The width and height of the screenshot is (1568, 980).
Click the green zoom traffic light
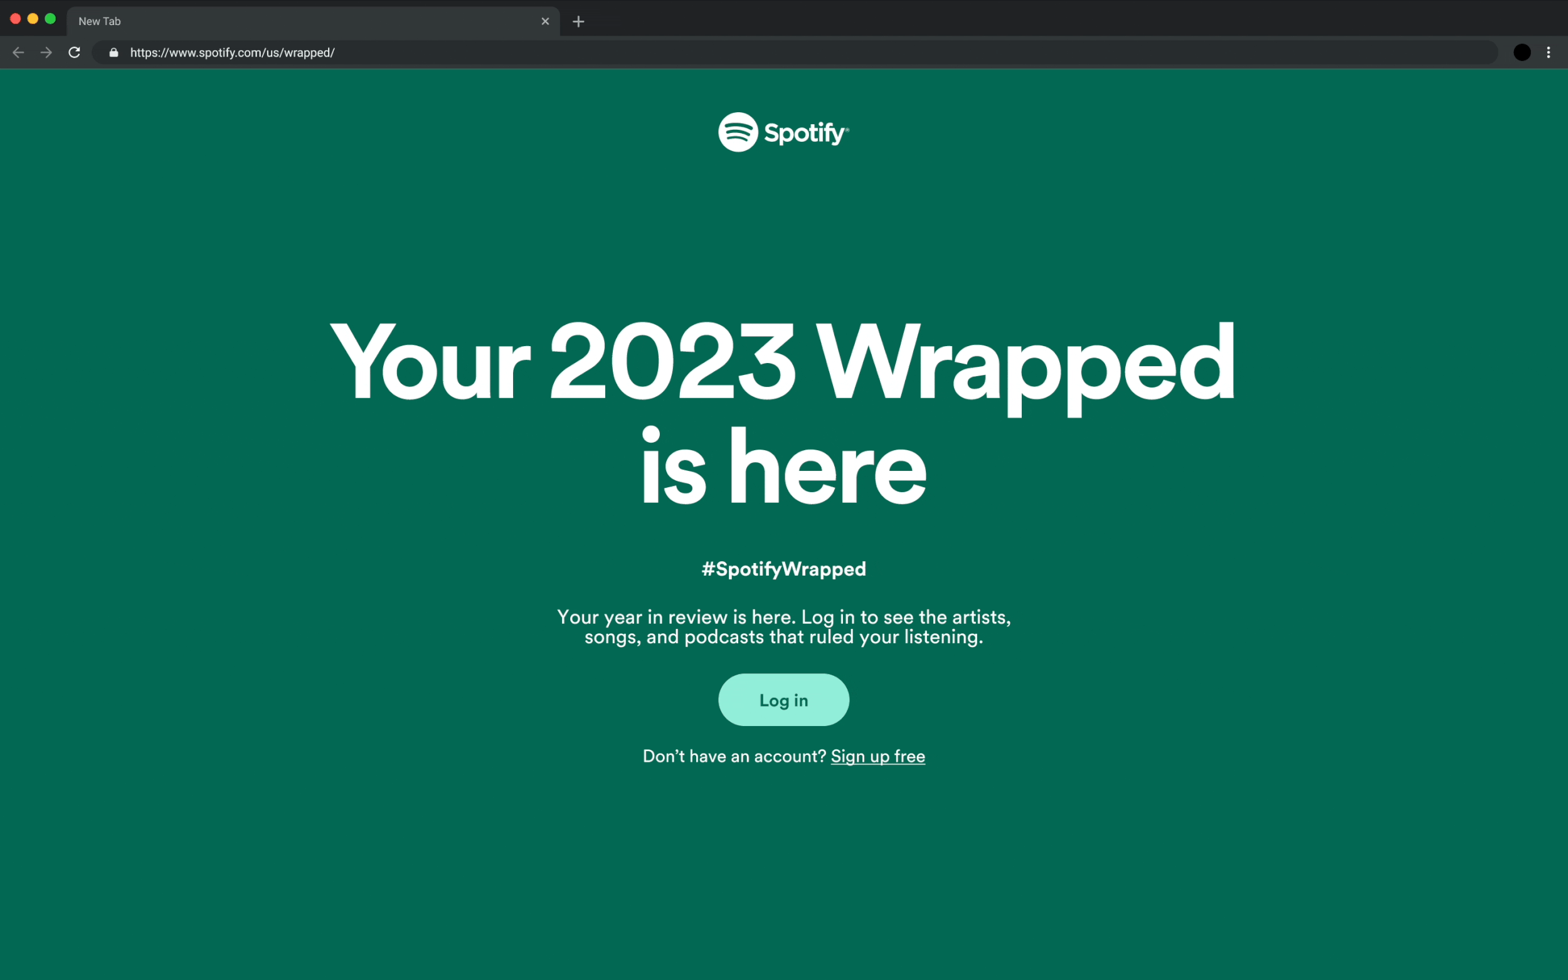[51, 19]
